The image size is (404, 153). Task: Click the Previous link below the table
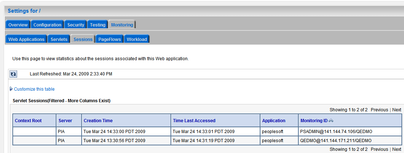point(379,149)
